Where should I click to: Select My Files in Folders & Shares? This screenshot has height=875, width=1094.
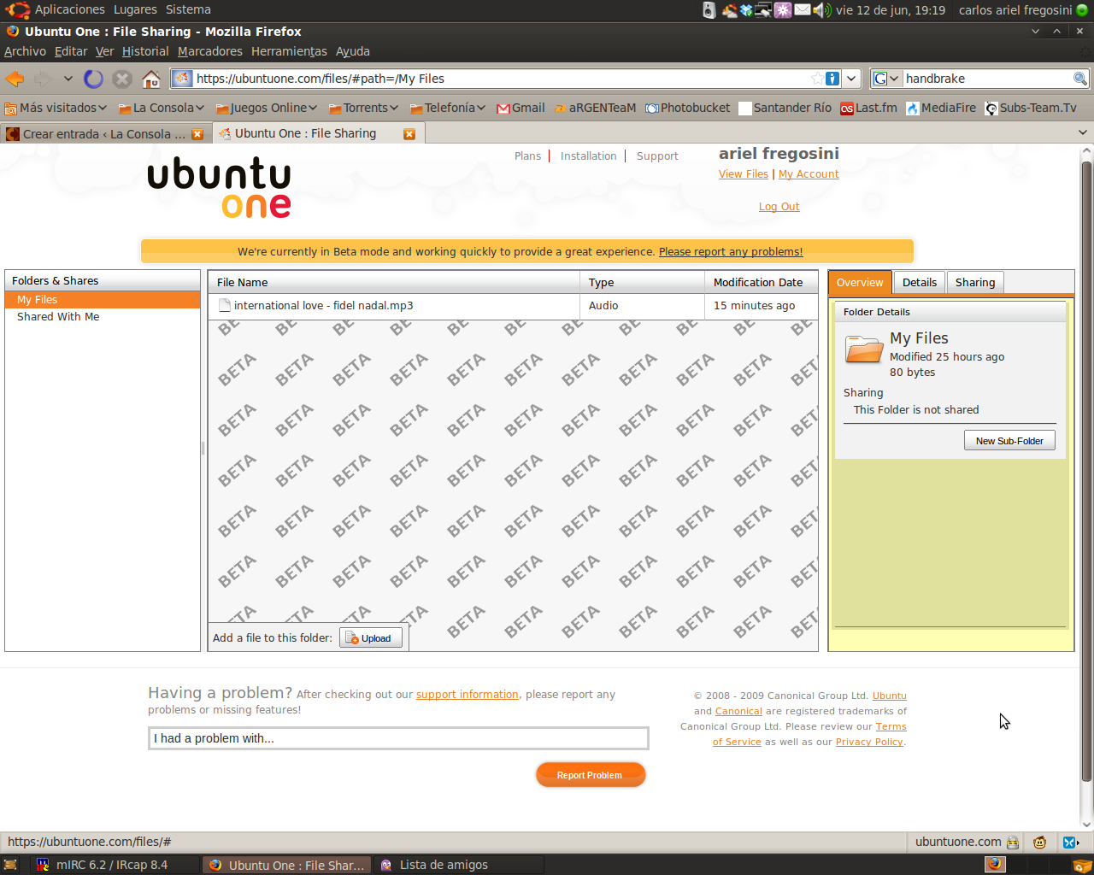click(103, 300)
